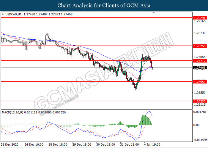Click the MACD zero level 0.00 label

(196, 125)
